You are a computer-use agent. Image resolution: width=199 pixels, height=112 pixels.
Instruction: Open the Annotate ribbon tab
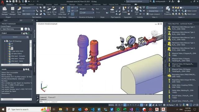pos(63,4)
